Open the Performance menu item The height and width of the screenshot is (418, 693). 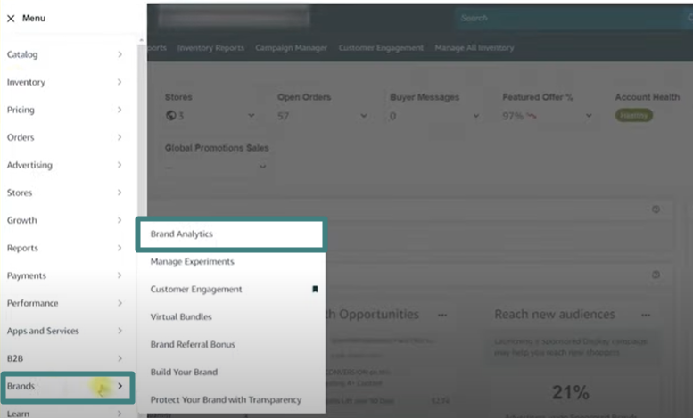coord(33,303)
